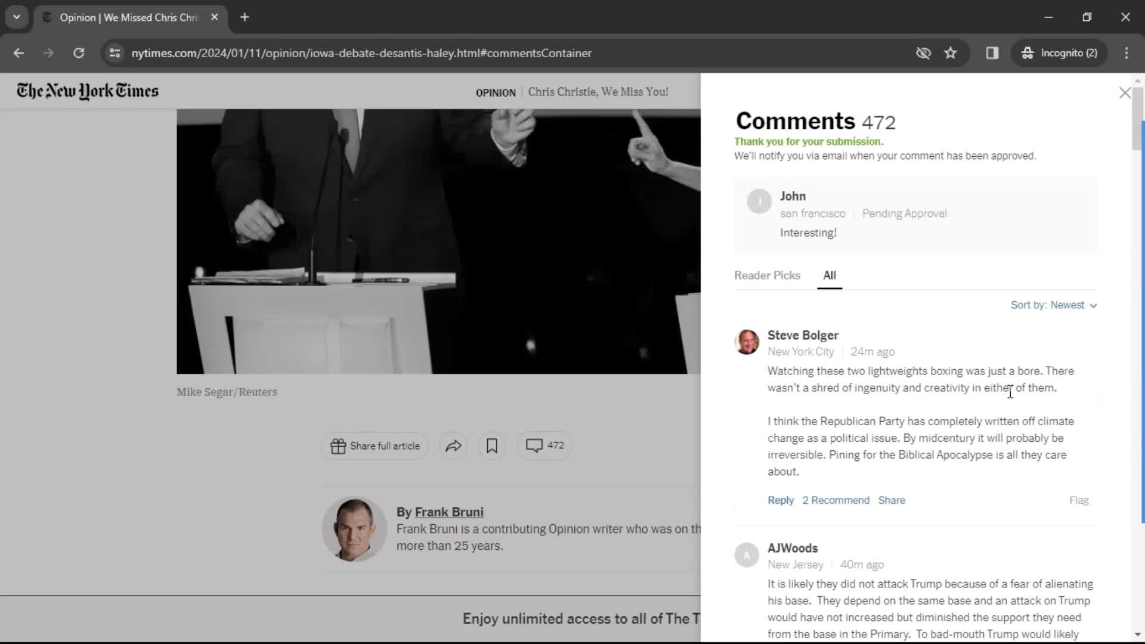Select the 'Reader Picks' tab
This screenshot has height=644, width=1145.
(768, 274)
